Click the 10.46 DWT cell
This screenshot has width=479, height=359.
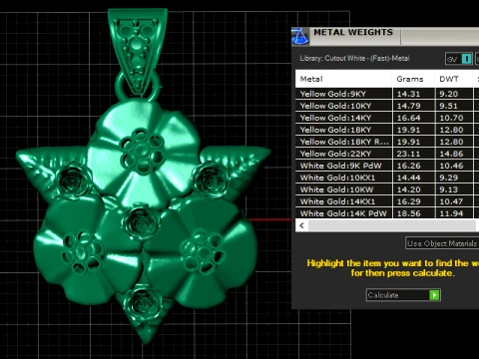tap(454, 166)
